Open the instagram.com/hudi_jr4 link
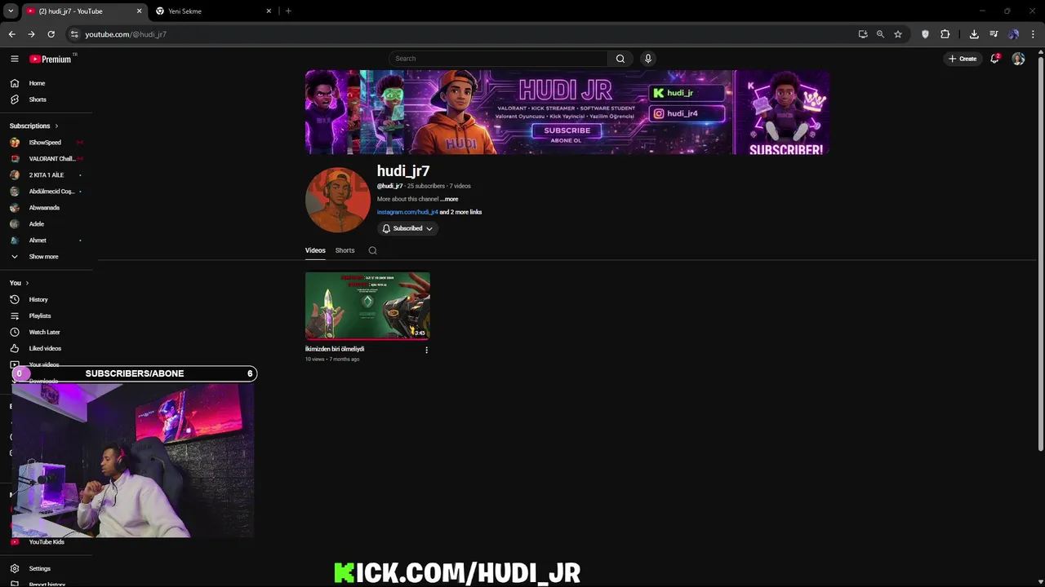The width and height of the screenshot is (1045, 587). pos(407,212)
